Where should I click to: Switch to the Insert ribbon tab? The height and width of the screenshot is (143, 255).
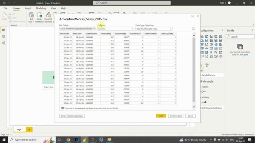pyautogui.click(x=28, y=8)
